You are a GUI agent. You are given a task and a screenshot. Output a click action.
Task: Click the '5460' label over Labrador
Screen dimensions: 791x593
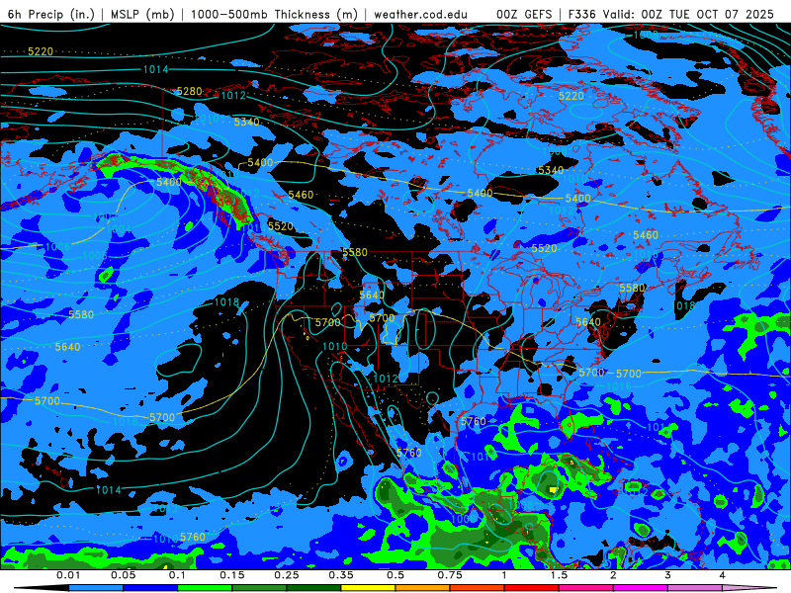pyautogui.click(x=646, y=235)
